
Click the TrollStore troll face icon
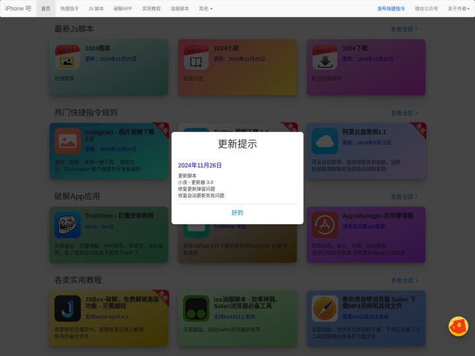67,225
